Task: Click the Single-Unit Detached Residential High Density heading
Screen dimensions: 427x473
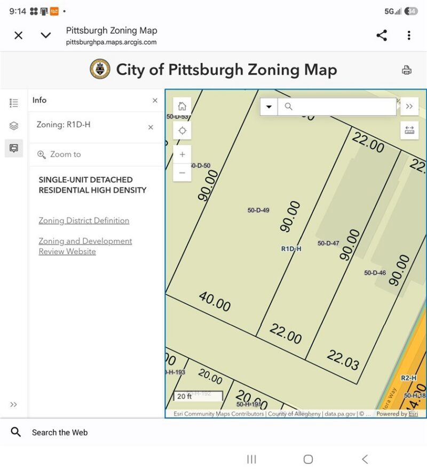Action: point(92,185)
